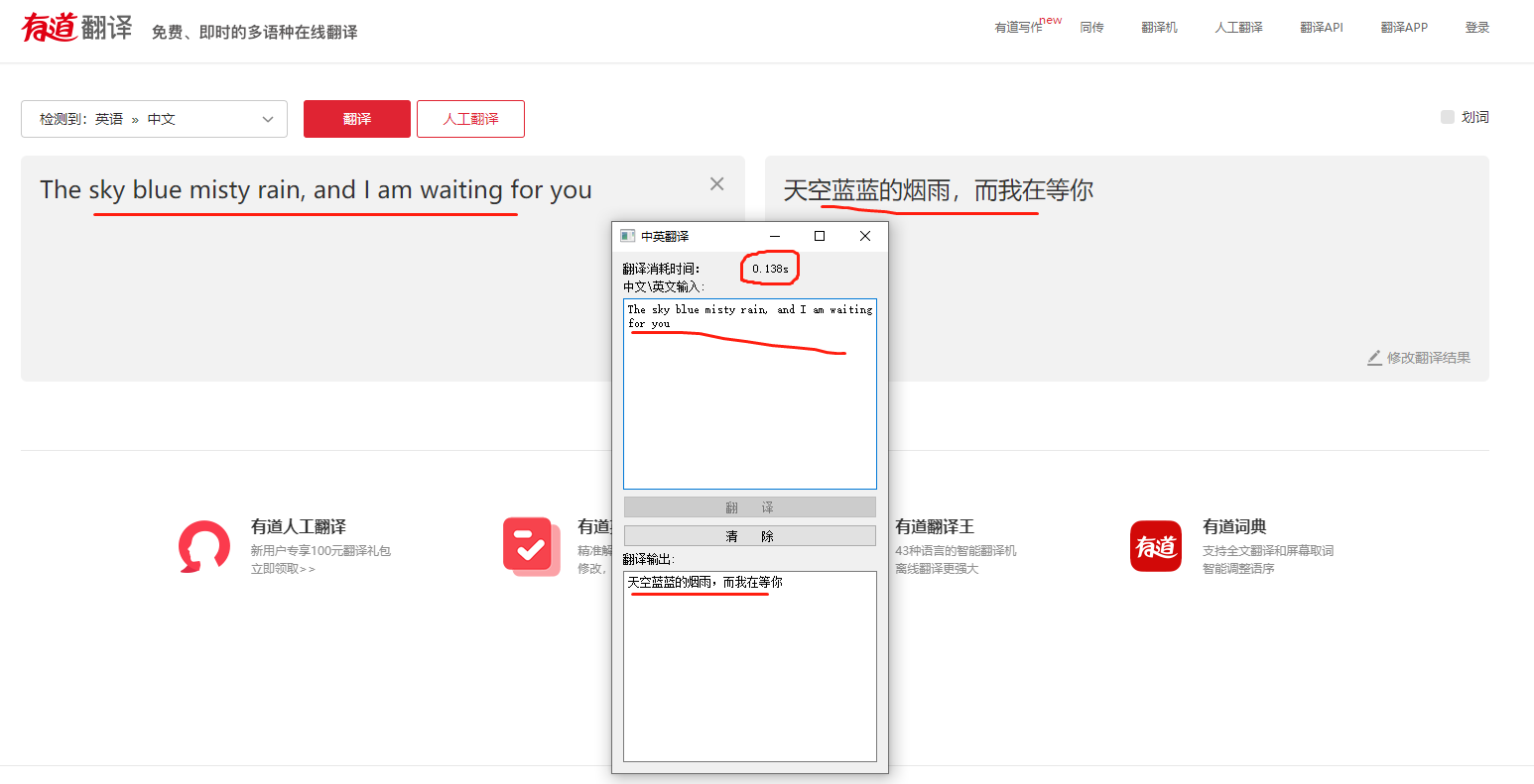Image resolution: width=1534 pixels, height=784 pixels.
Task: Click the red 翻译 button
Action: click(x=357, y=119)
